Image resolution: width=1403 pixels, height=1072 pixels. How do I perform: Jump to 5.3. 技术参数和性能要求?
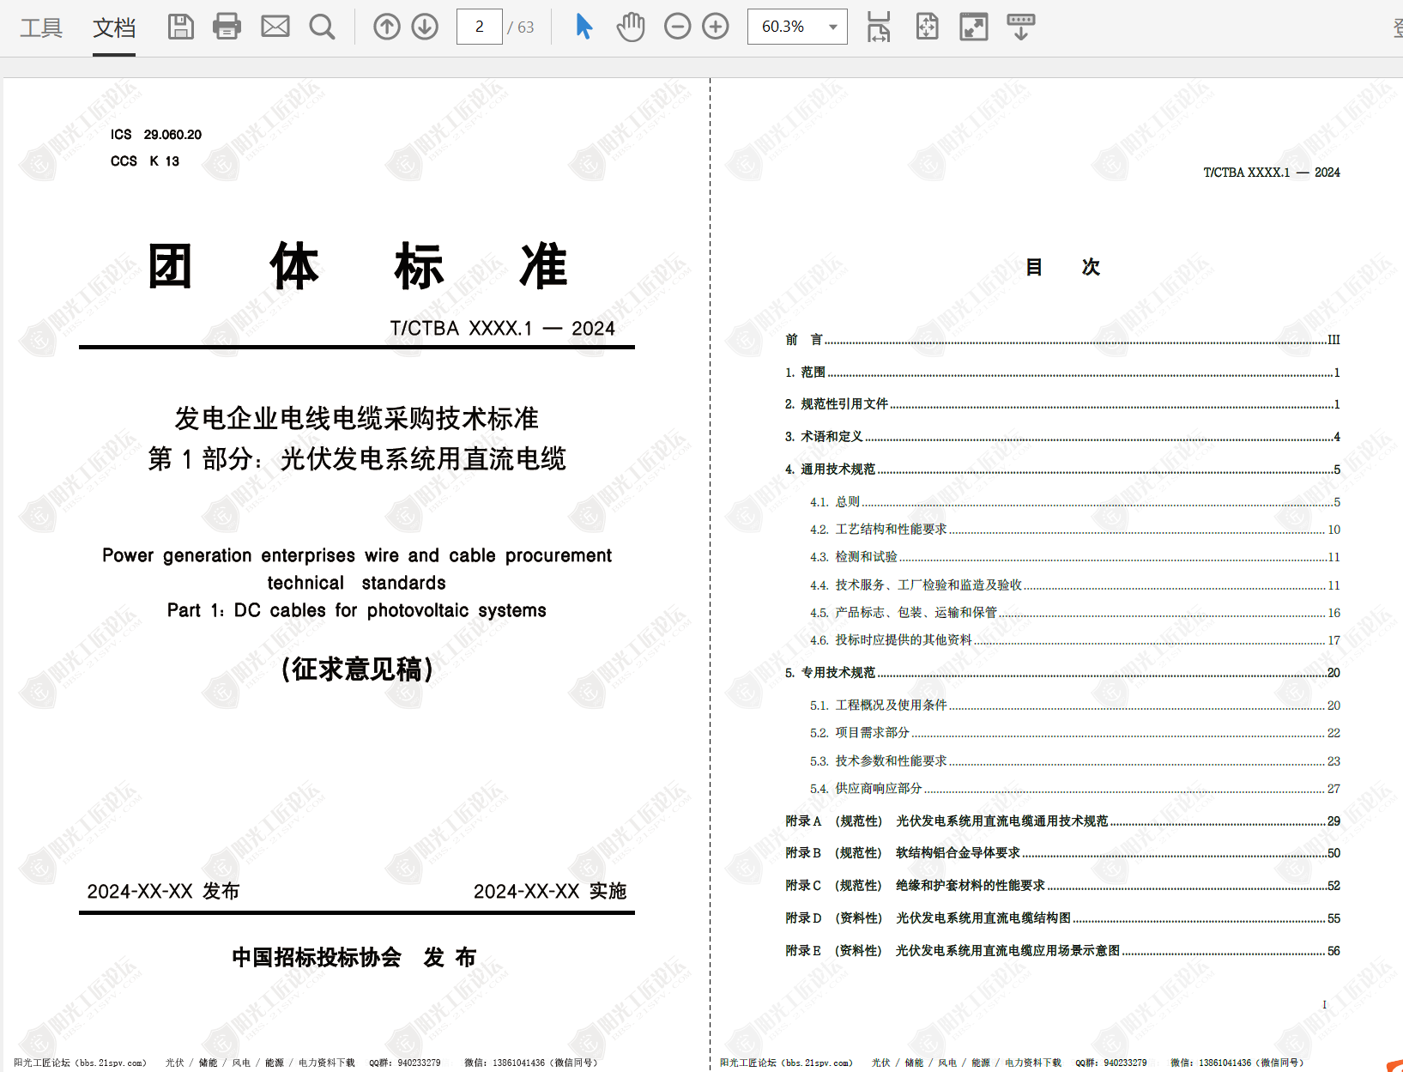click(x=1075, y=761)
